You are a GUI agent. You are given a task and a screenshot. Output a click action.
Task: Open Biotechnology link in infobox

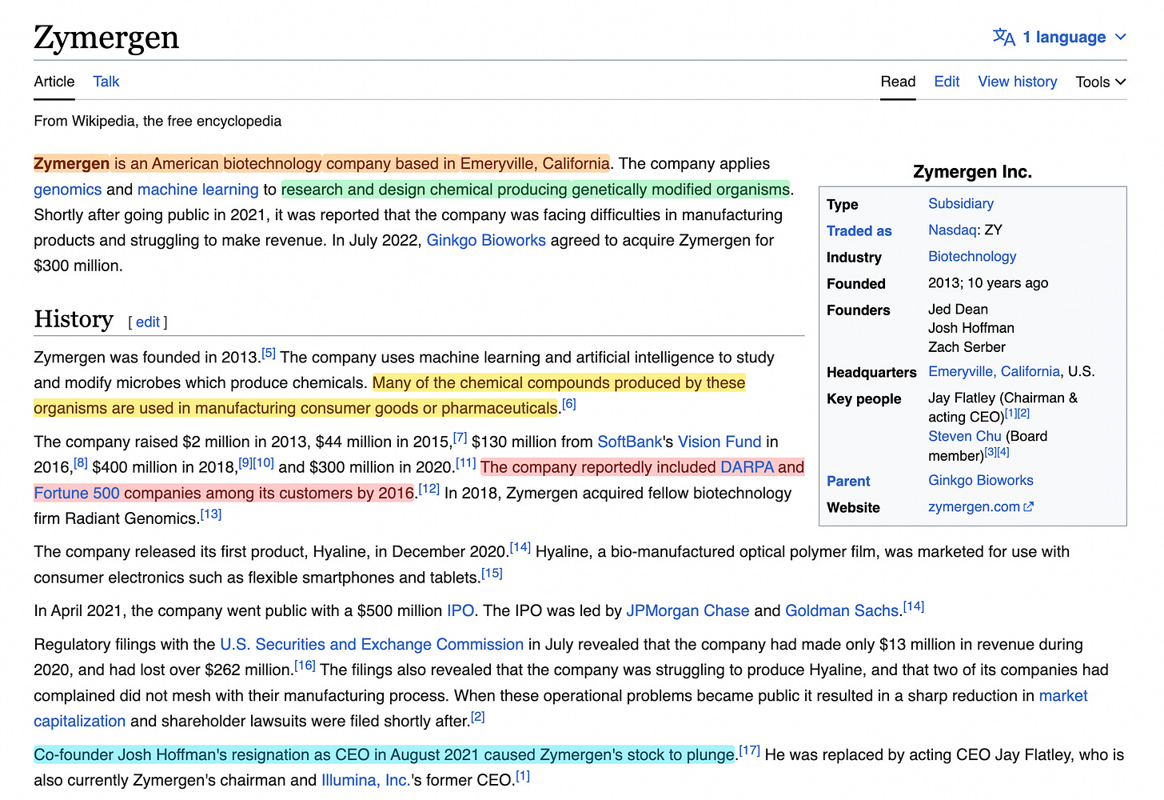tap(972, 257)
